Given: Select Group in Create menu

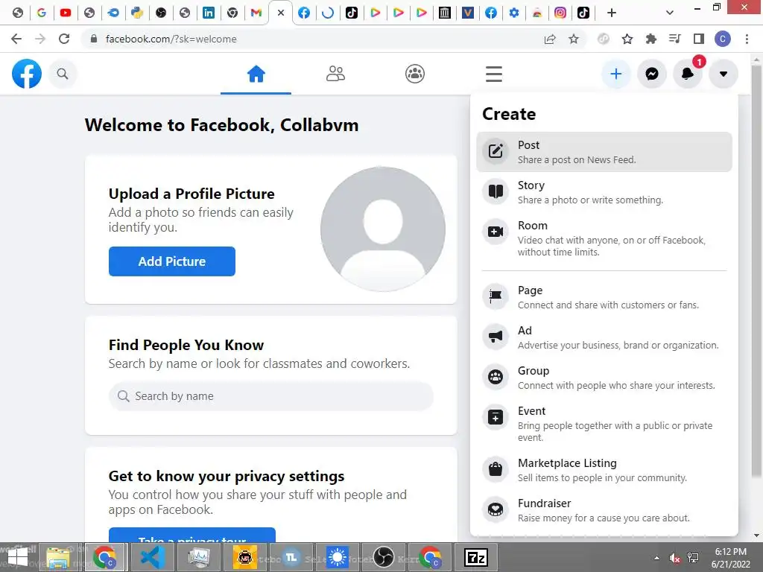Looking at the screenshot, I should (604, 378).
